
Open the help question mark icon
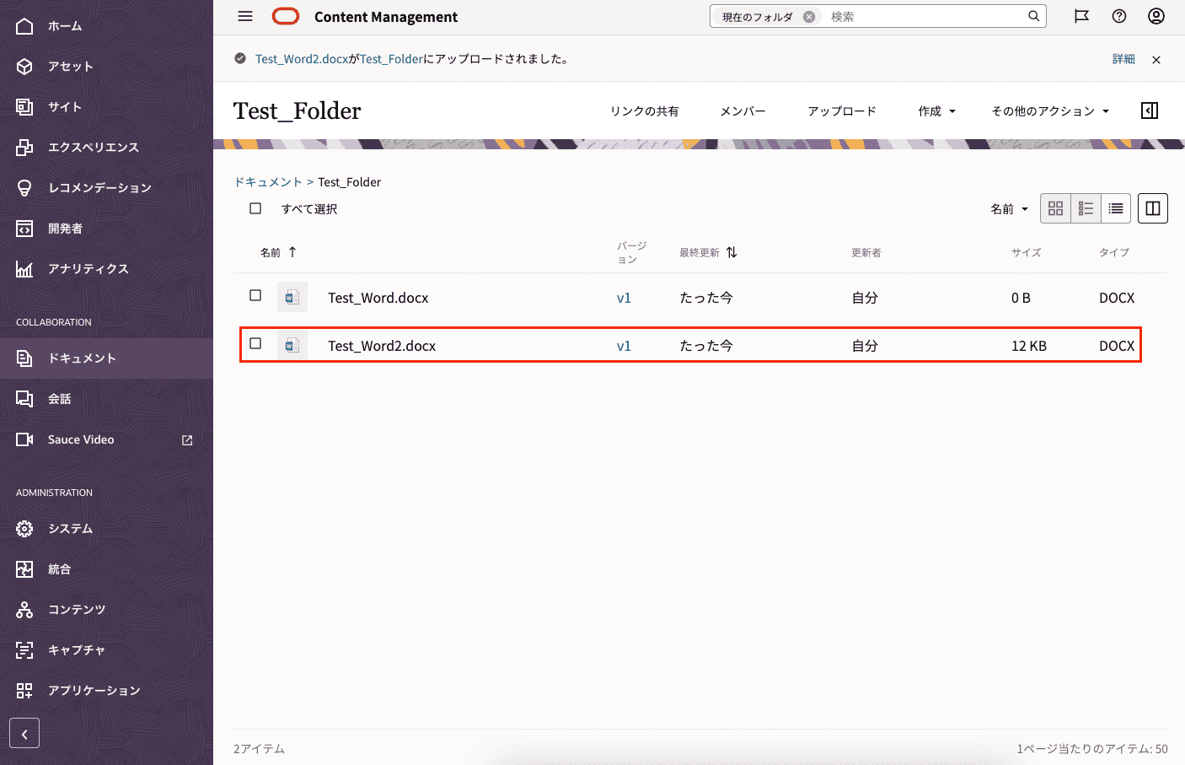(1119, 16)
